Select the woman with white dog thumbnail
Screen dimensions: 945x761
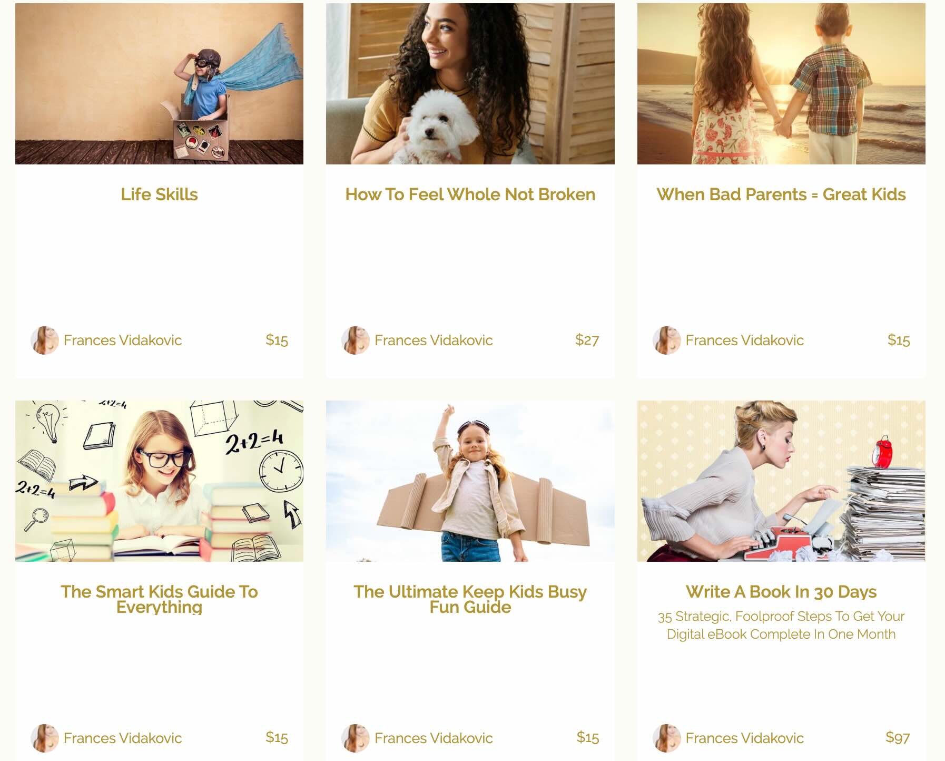470,84
